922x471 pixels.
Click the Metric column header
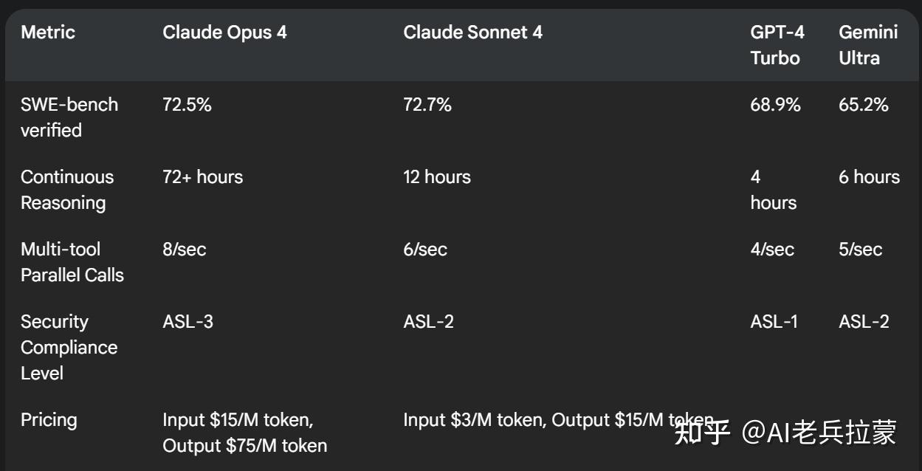(48, 32)
